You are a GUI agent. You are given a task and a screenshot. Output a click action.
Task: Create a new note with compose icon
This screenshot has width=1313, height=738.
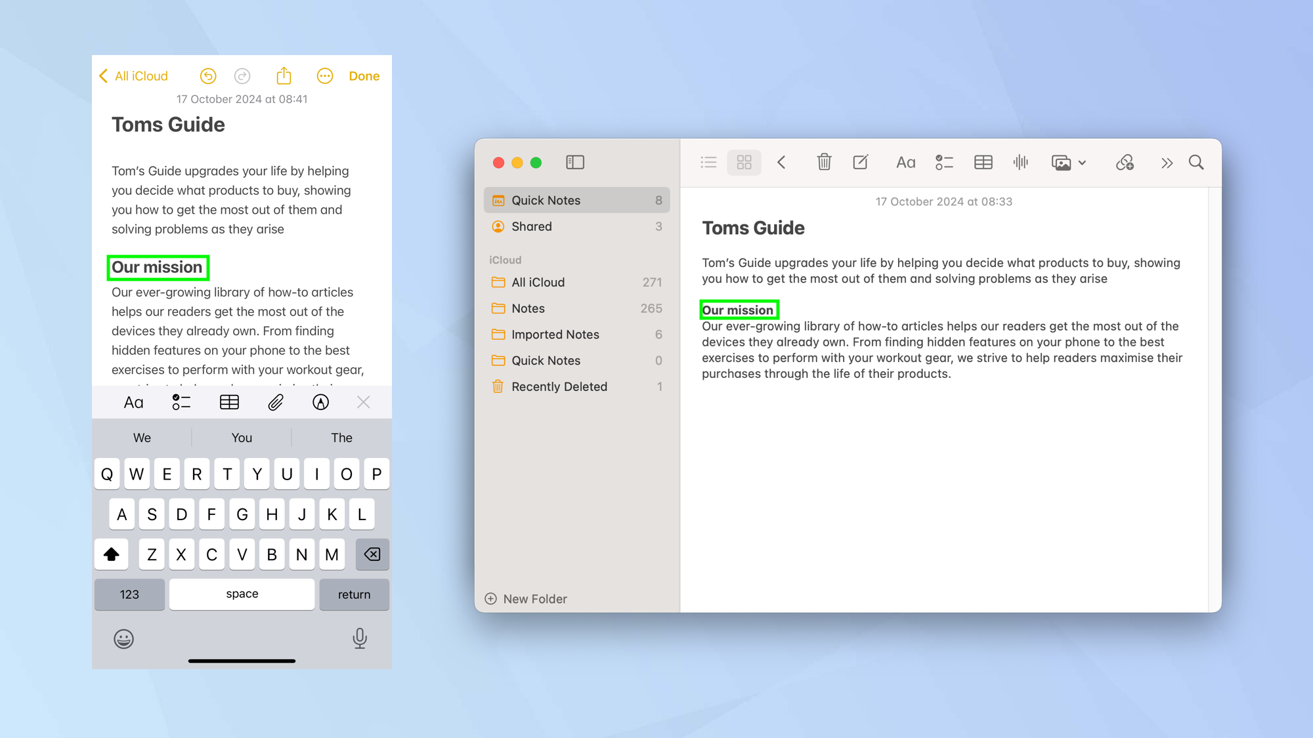[x=860, y=162]
